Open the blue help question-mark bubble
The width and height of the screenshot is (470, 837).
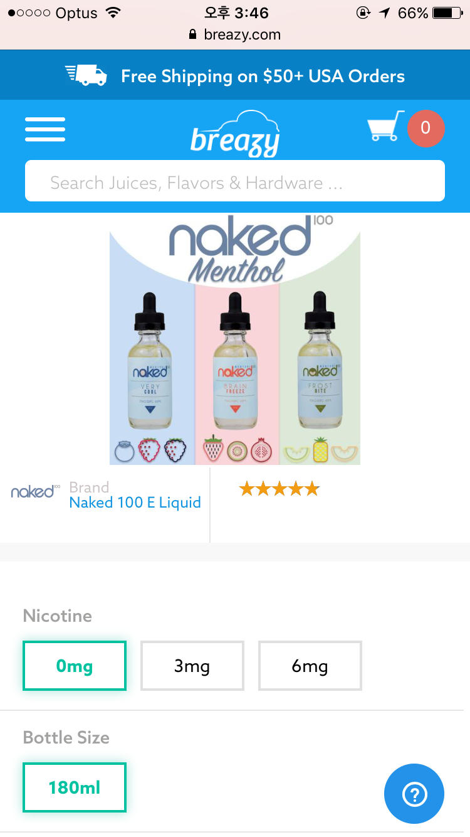[x=414, y=794]
